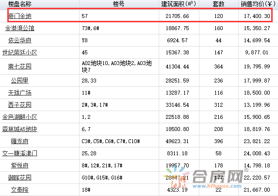This screenshot has height=196, width=278.
Task: Open the 雍龙府 property link
Action: [20, 141]
